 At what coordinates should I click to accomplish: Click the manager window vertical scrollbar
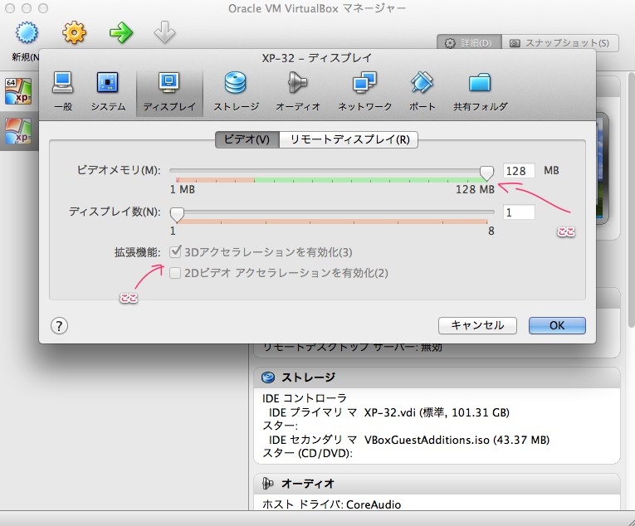coord(631,200)
